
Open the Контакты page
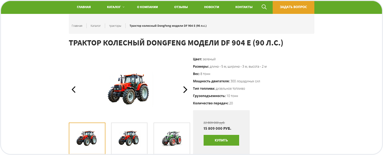coord(244,7)
